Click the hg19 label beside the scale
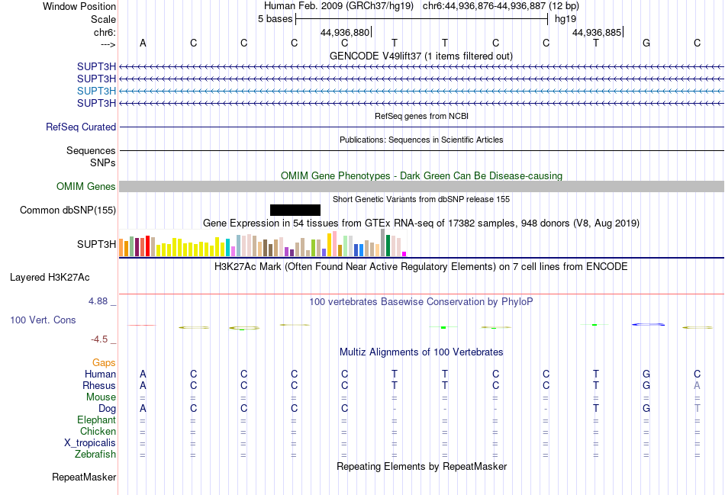This screenshot has height=495, width=725. coord(565,19)
